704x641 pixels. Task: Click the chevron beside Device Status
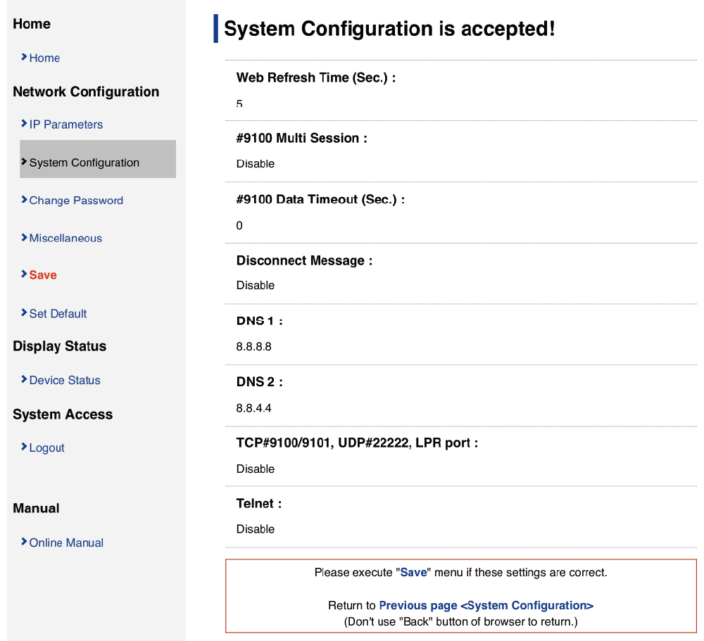(24, 379)
